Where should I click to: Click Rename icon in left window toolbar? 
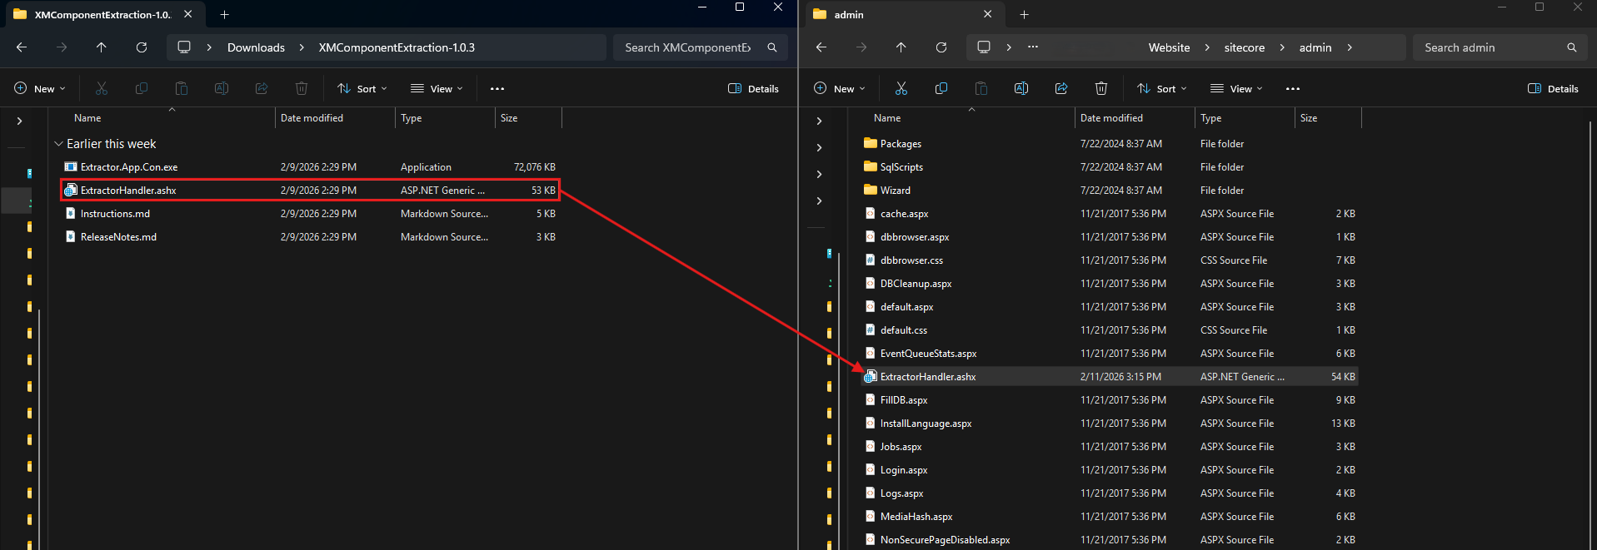tap(222, 88)
